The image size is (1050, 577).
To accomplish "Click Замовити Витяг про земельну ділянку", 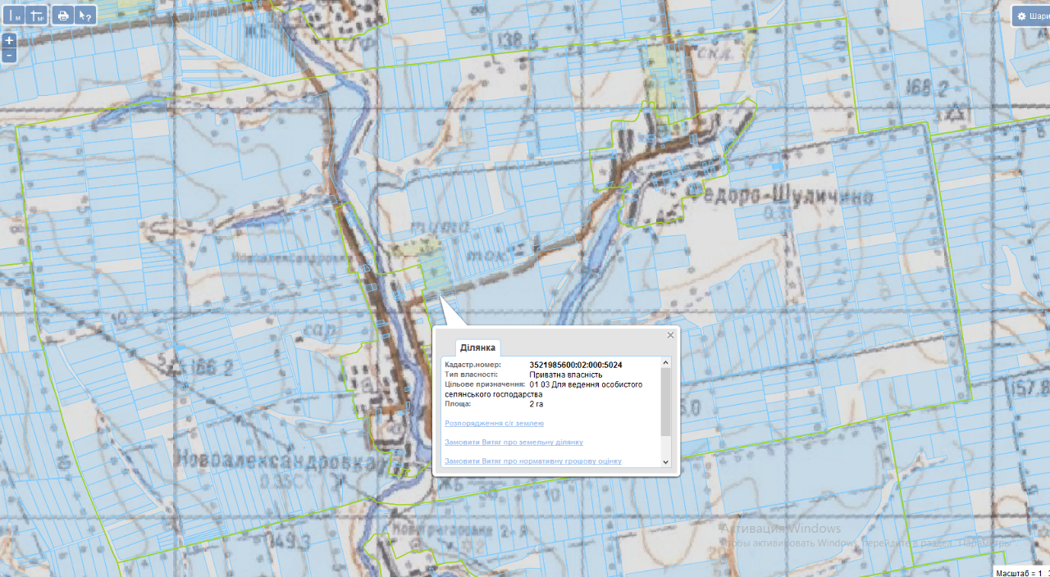I will coord(513,442).
